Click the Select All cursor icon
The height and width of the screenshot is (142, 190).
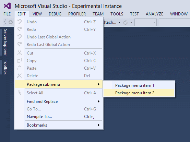pyautogui.click(x=20, y=93)
